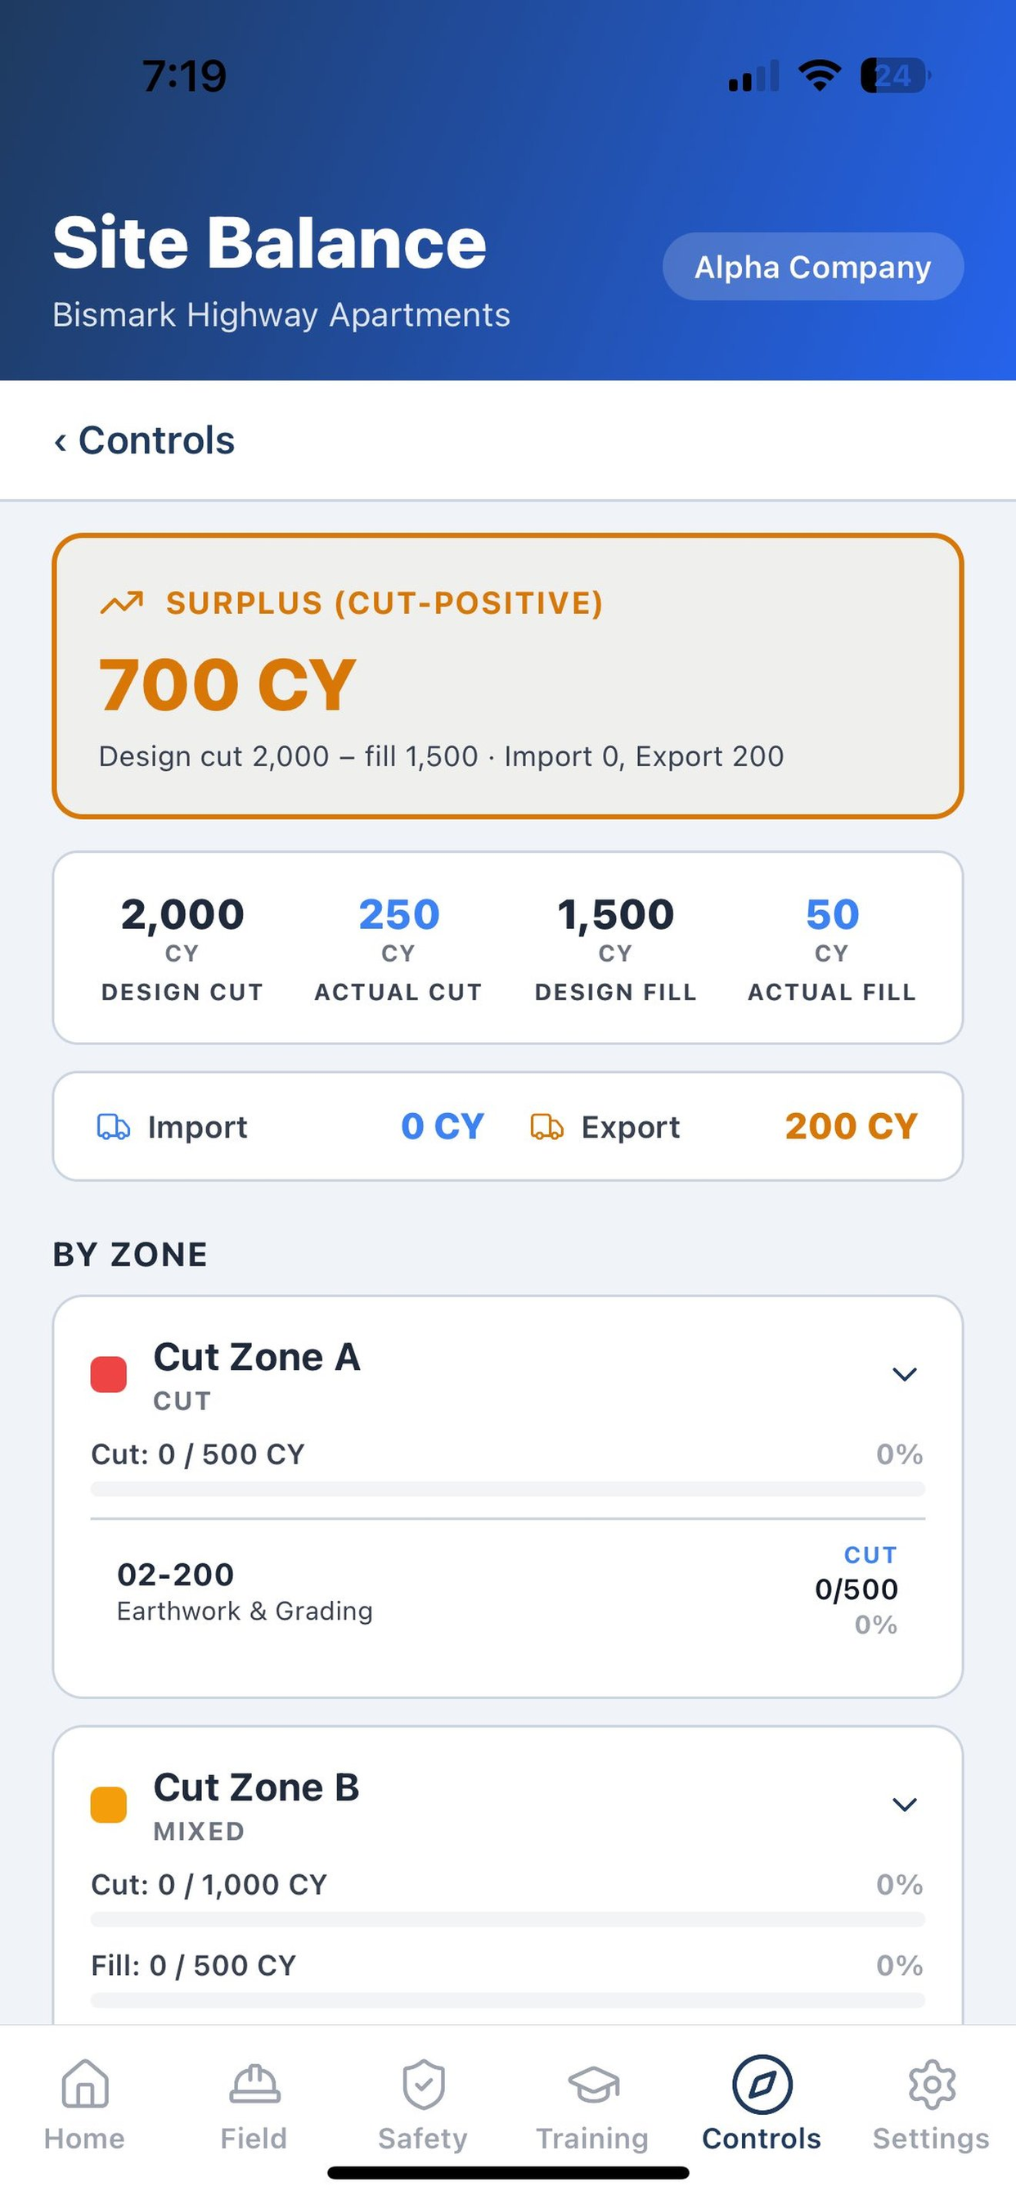
Task: Click the Cut Zone B fill progress bar
Action: coord(508,2000)
